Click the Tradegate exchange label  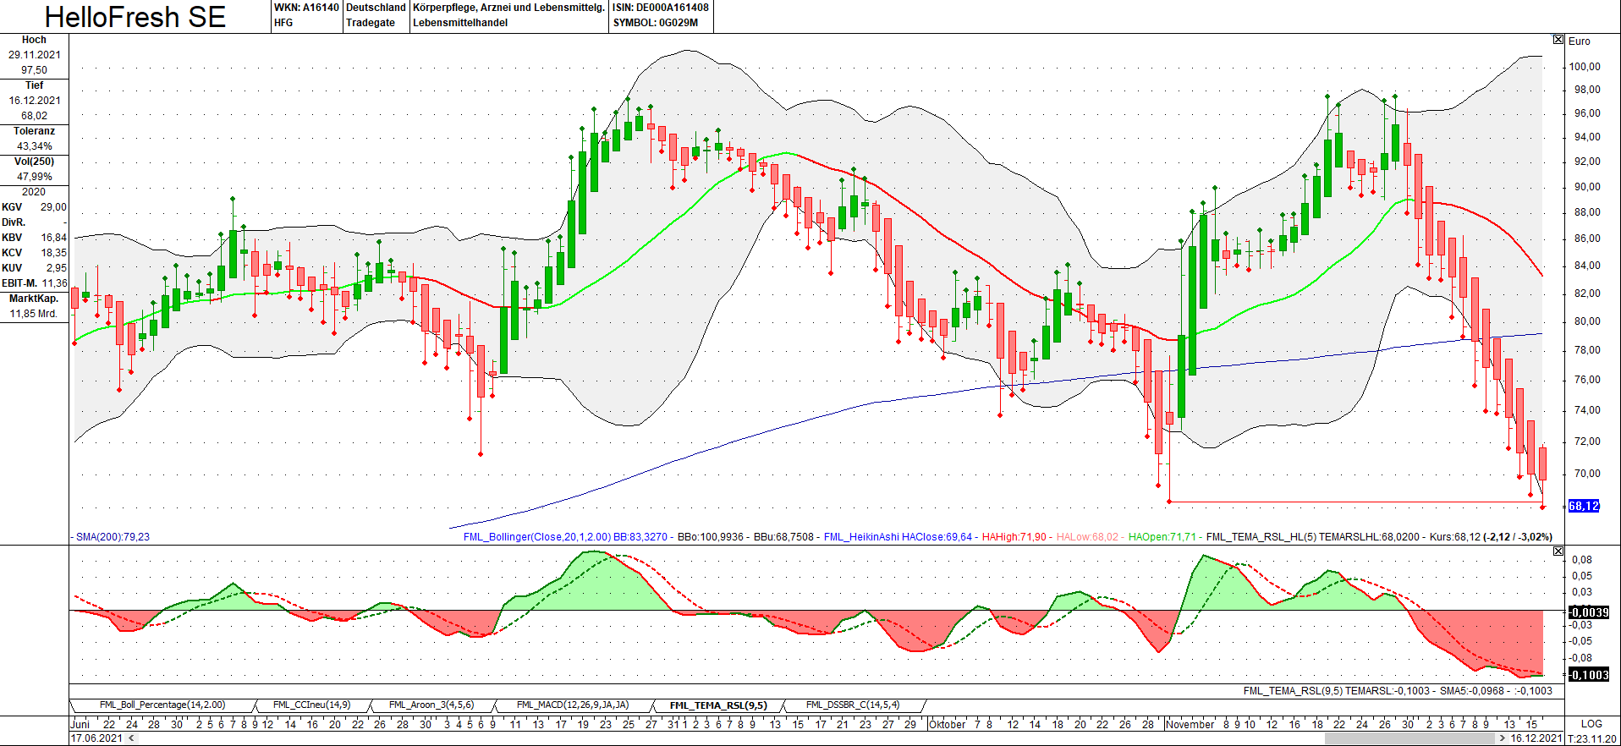click(371, 23)
